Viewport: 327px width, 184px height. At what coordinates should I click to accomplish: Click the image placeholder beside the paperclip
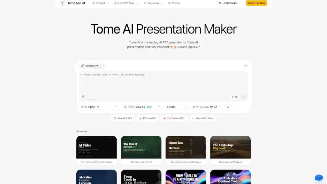coord(93,96)
